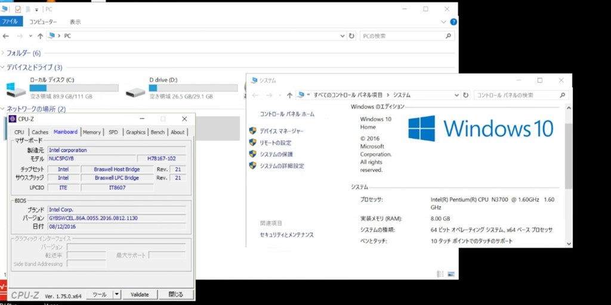Click the C: drive usage bar

pyautogui.click(x=74, y=88)
